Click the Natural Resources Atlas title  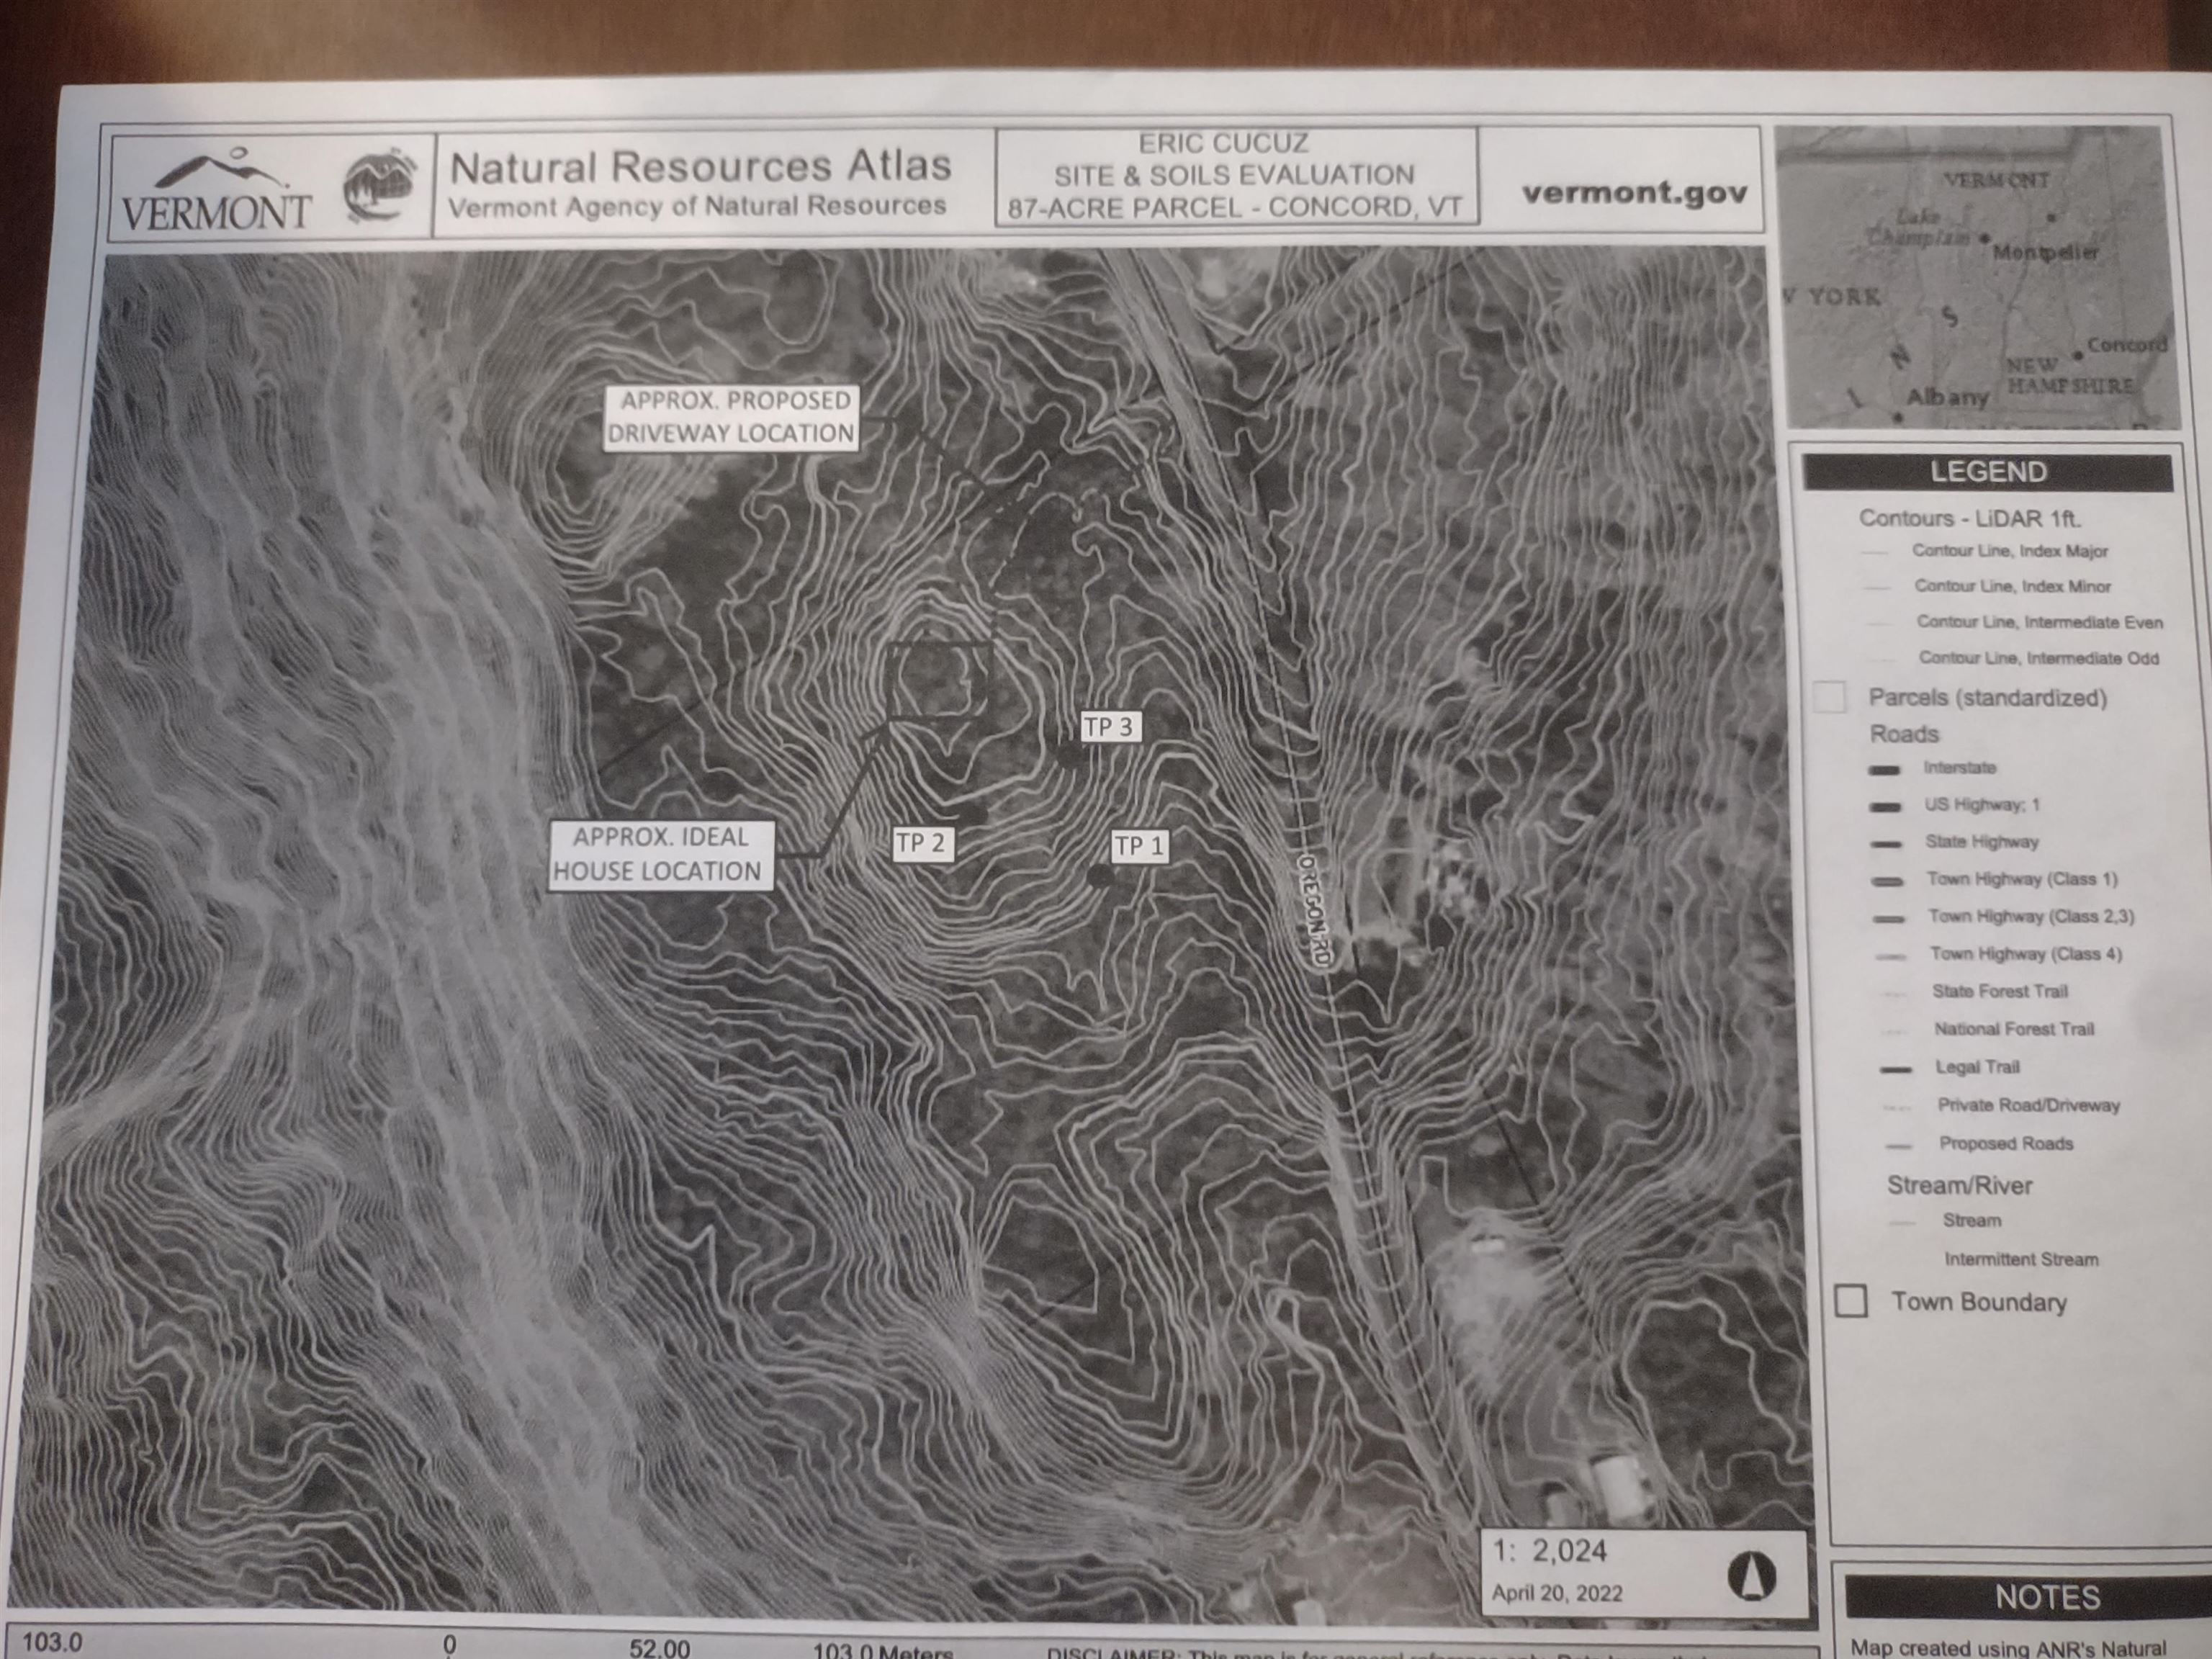(x=700, y=166)
